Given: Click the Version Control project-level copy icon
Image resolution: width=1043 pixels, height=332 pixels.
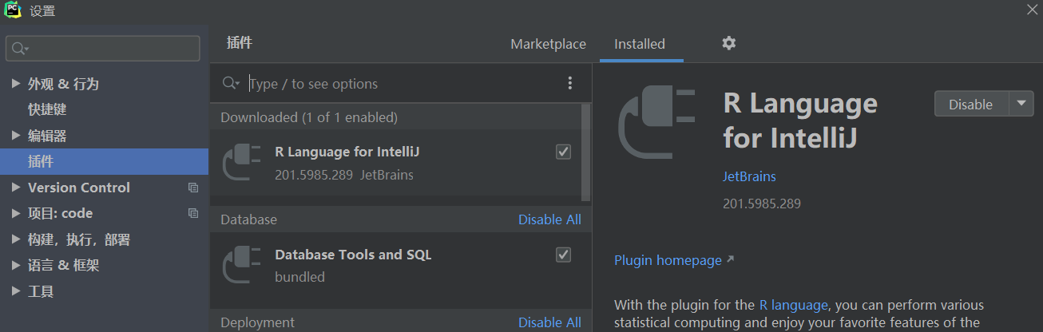Looking at the screenshot, I should pyautogui.click(x=192, y=188).
